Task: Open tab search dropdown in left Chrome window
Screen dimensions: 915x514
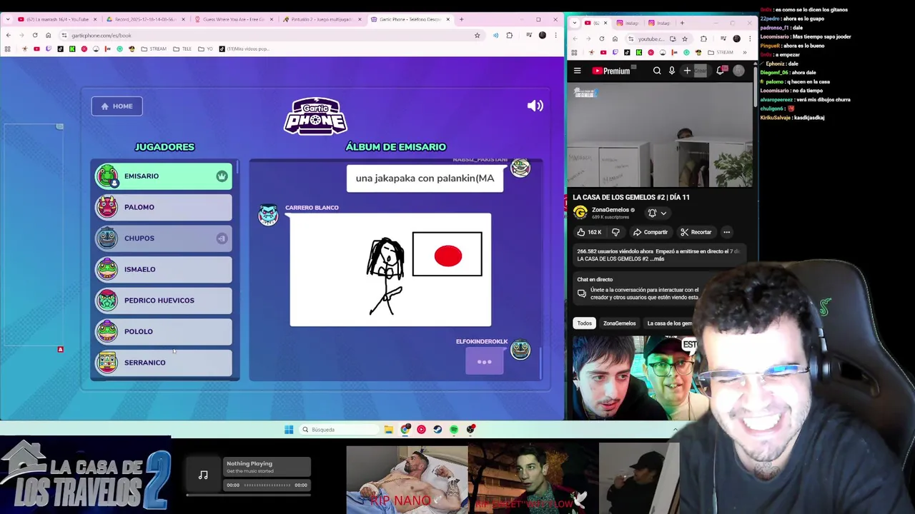Action: click(7, 19)
